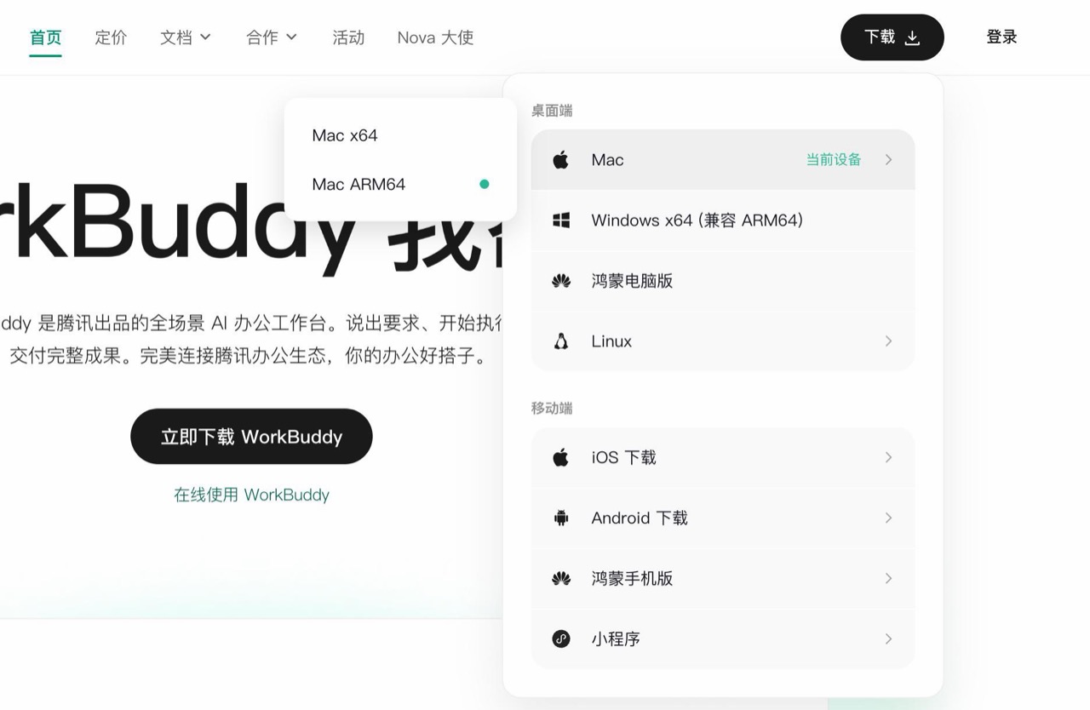Click the 小程序 label
Screen dimensions: 1090x710
tap(616, 638)
